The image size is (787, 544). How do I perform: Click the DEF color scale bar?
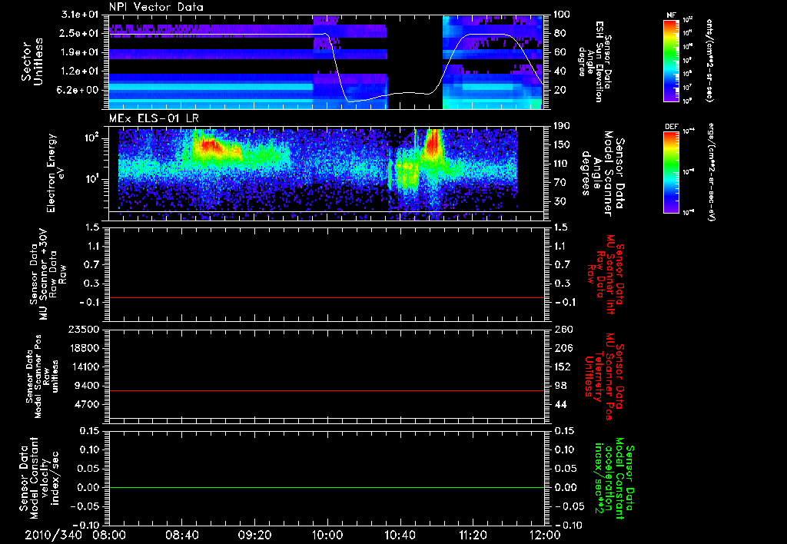pos(673,173)
